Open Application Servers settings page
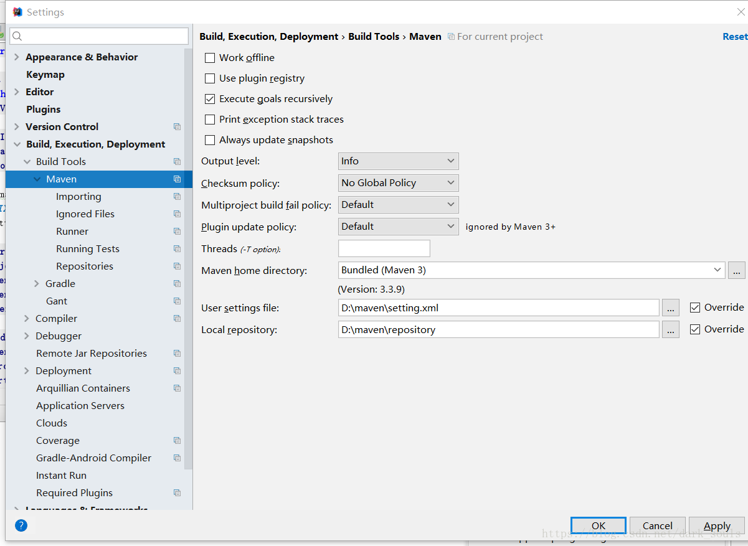The image size is (748, 546). (x=80, y=405)
